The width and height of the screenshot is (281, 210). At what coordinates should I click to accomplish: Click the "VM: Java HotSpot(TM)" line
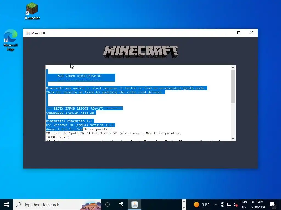[113, 133]
